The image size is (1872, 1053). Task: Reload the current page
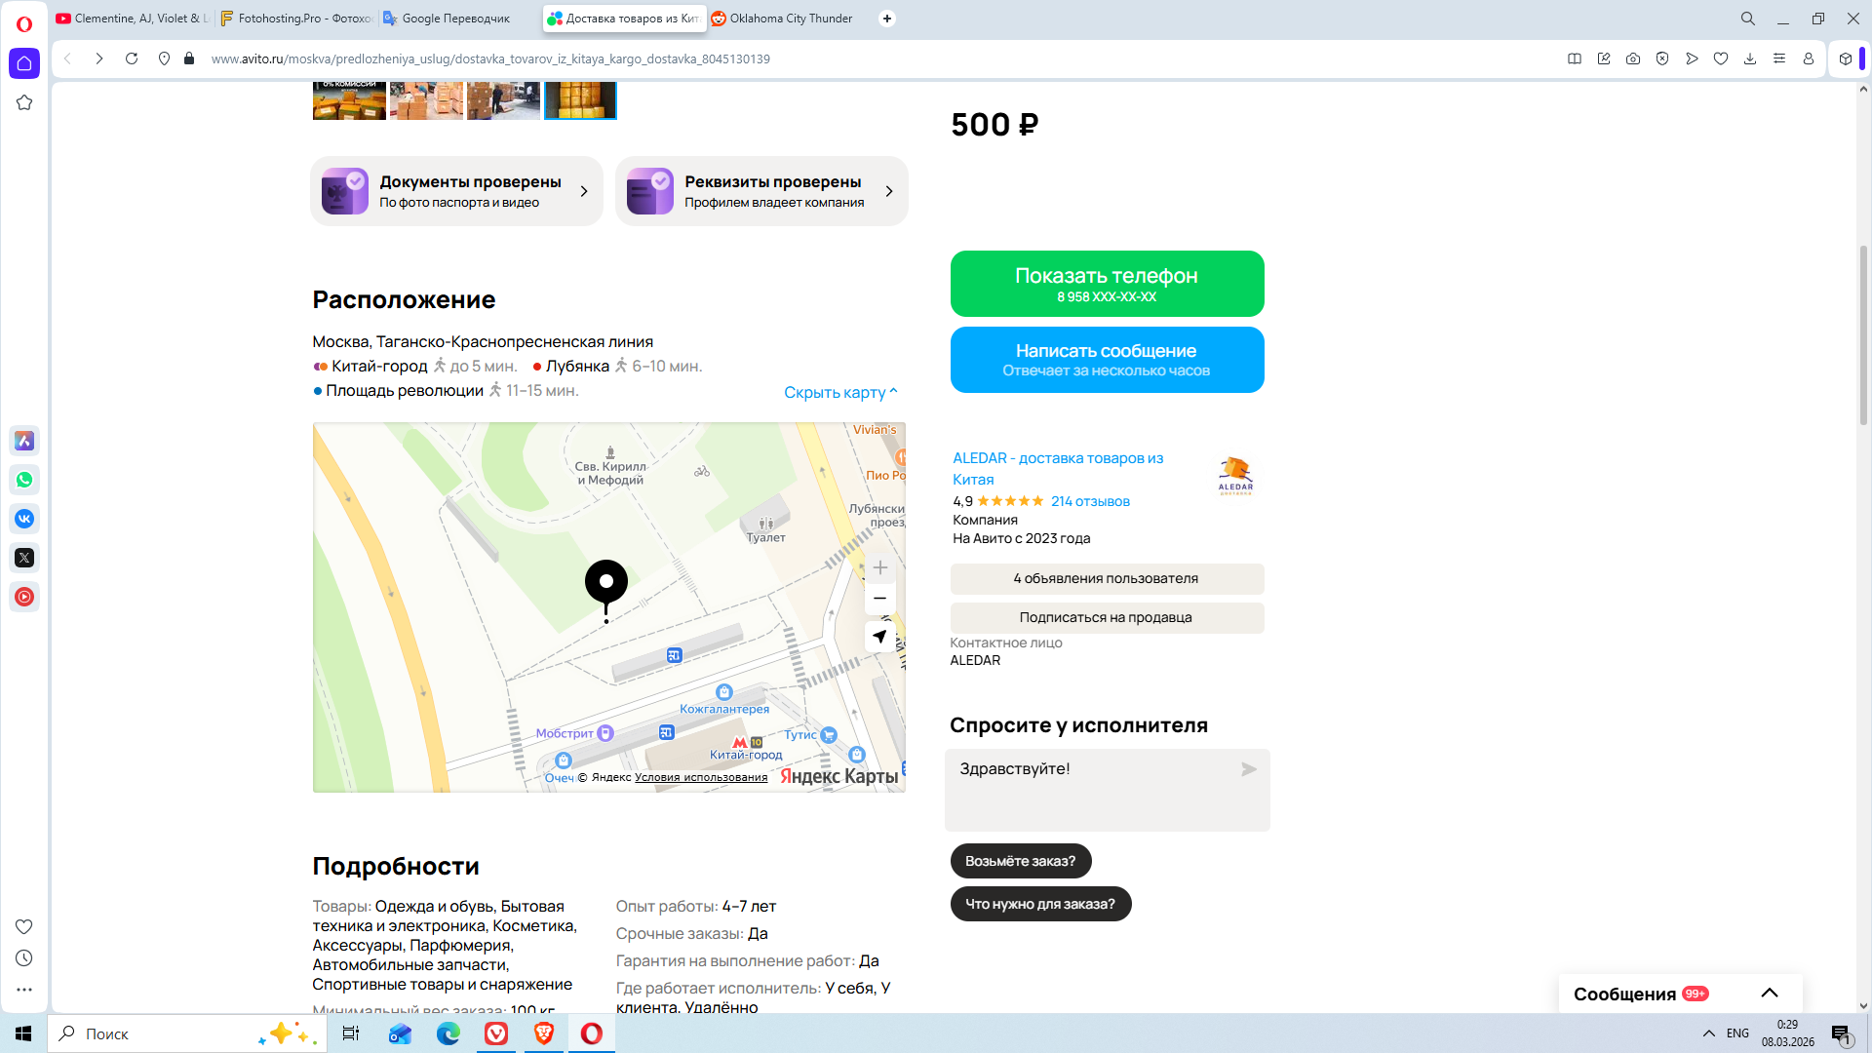pos(132,58)
